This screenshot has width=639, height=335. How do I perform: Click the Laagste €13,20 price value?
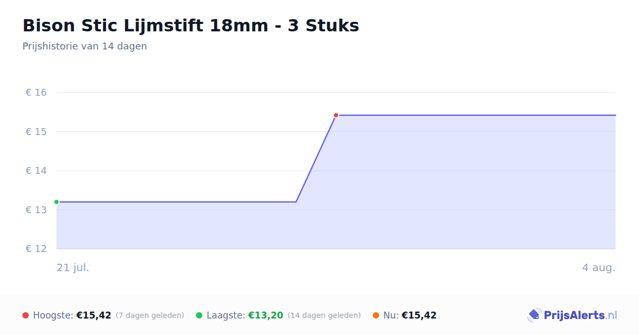[266, 315]
